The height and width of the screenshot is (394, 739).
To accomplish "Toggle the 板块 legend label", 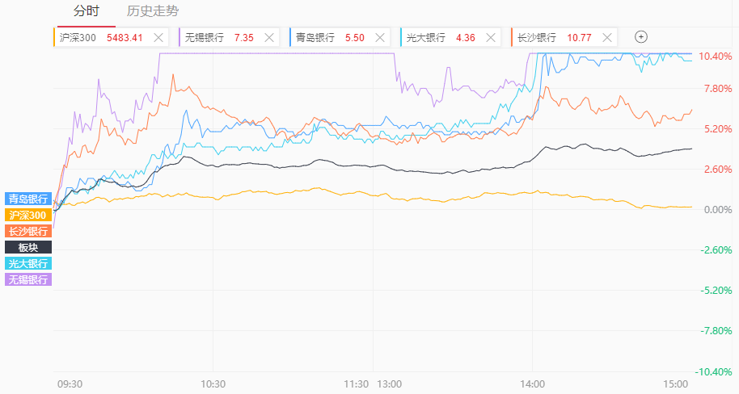I will tap(28, 247).
